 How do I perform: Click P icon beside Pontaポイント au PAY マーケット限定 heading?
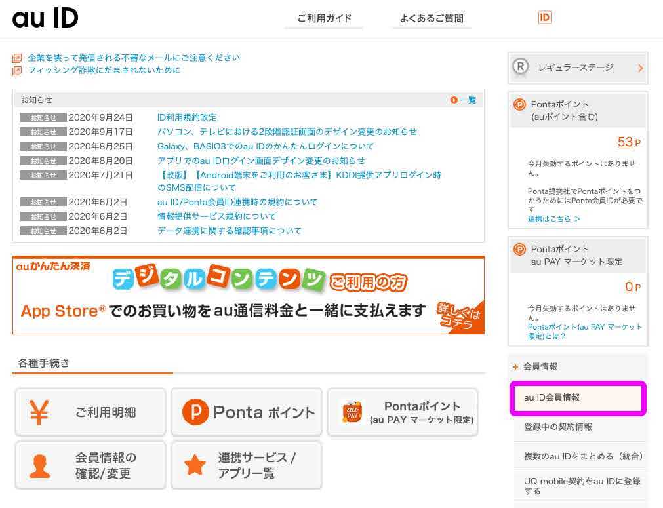519,249
